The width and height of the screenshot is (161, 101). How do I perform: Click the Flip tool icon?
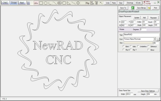click(x=87, y=3)
